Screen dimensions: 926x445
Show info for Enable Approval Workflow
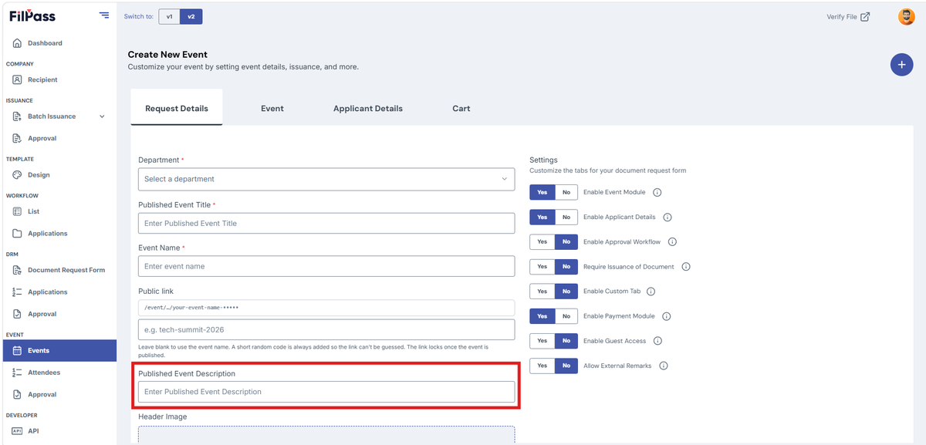(x=672, y=242)
